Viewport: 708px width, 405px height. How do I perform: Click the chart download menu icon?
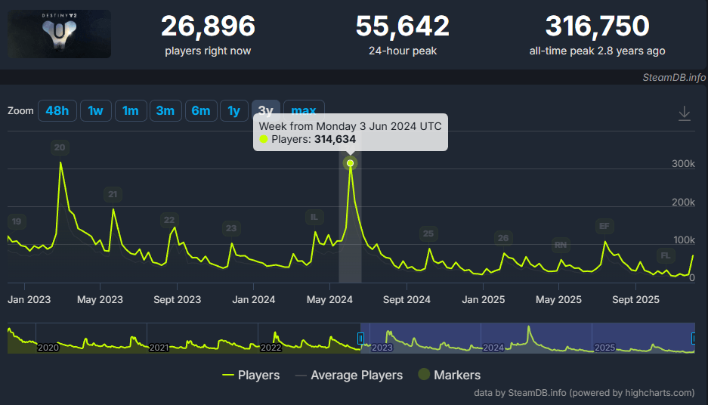[684, 113]
